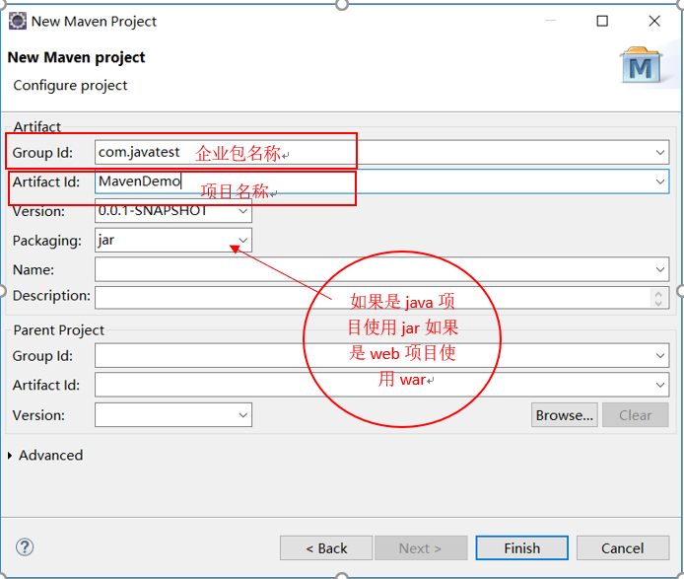Click the Maven M wizard banner icon
The image size is (684, 579).
[x=641, y=65]
